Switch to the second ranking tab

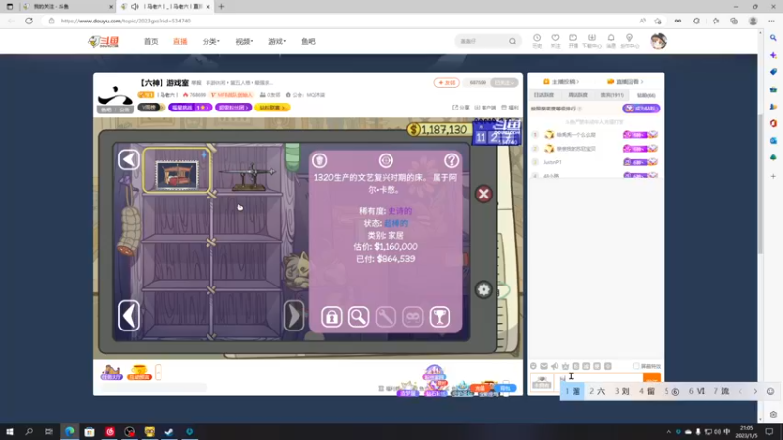tap(578, 95)
